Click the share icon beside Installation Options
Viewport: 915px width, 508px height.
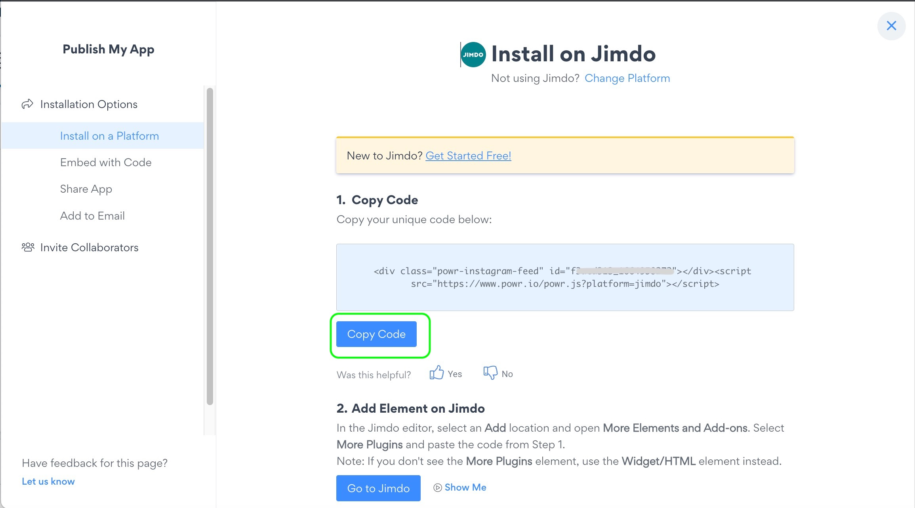(27, 103)
